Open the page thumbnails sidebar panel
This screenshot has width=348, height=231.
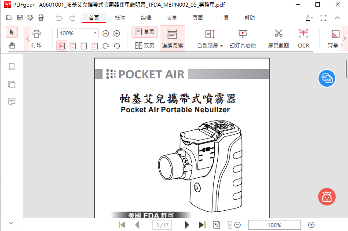click(x=11, y=84)
